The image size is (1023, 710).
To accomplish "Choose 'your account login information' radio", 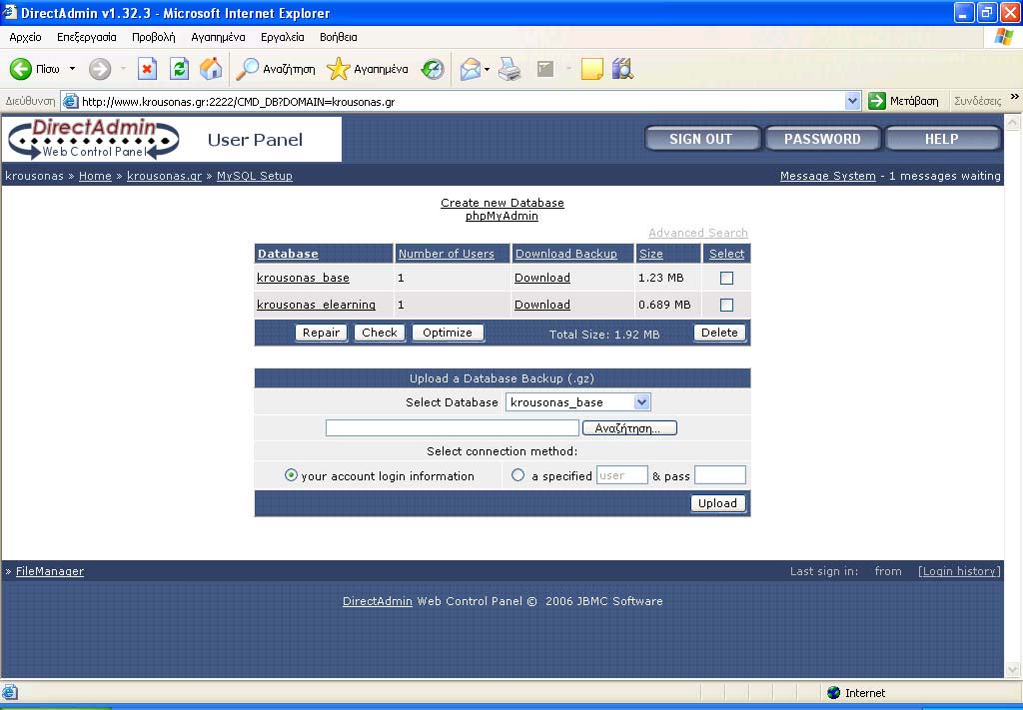I will [x=291, y=475].
